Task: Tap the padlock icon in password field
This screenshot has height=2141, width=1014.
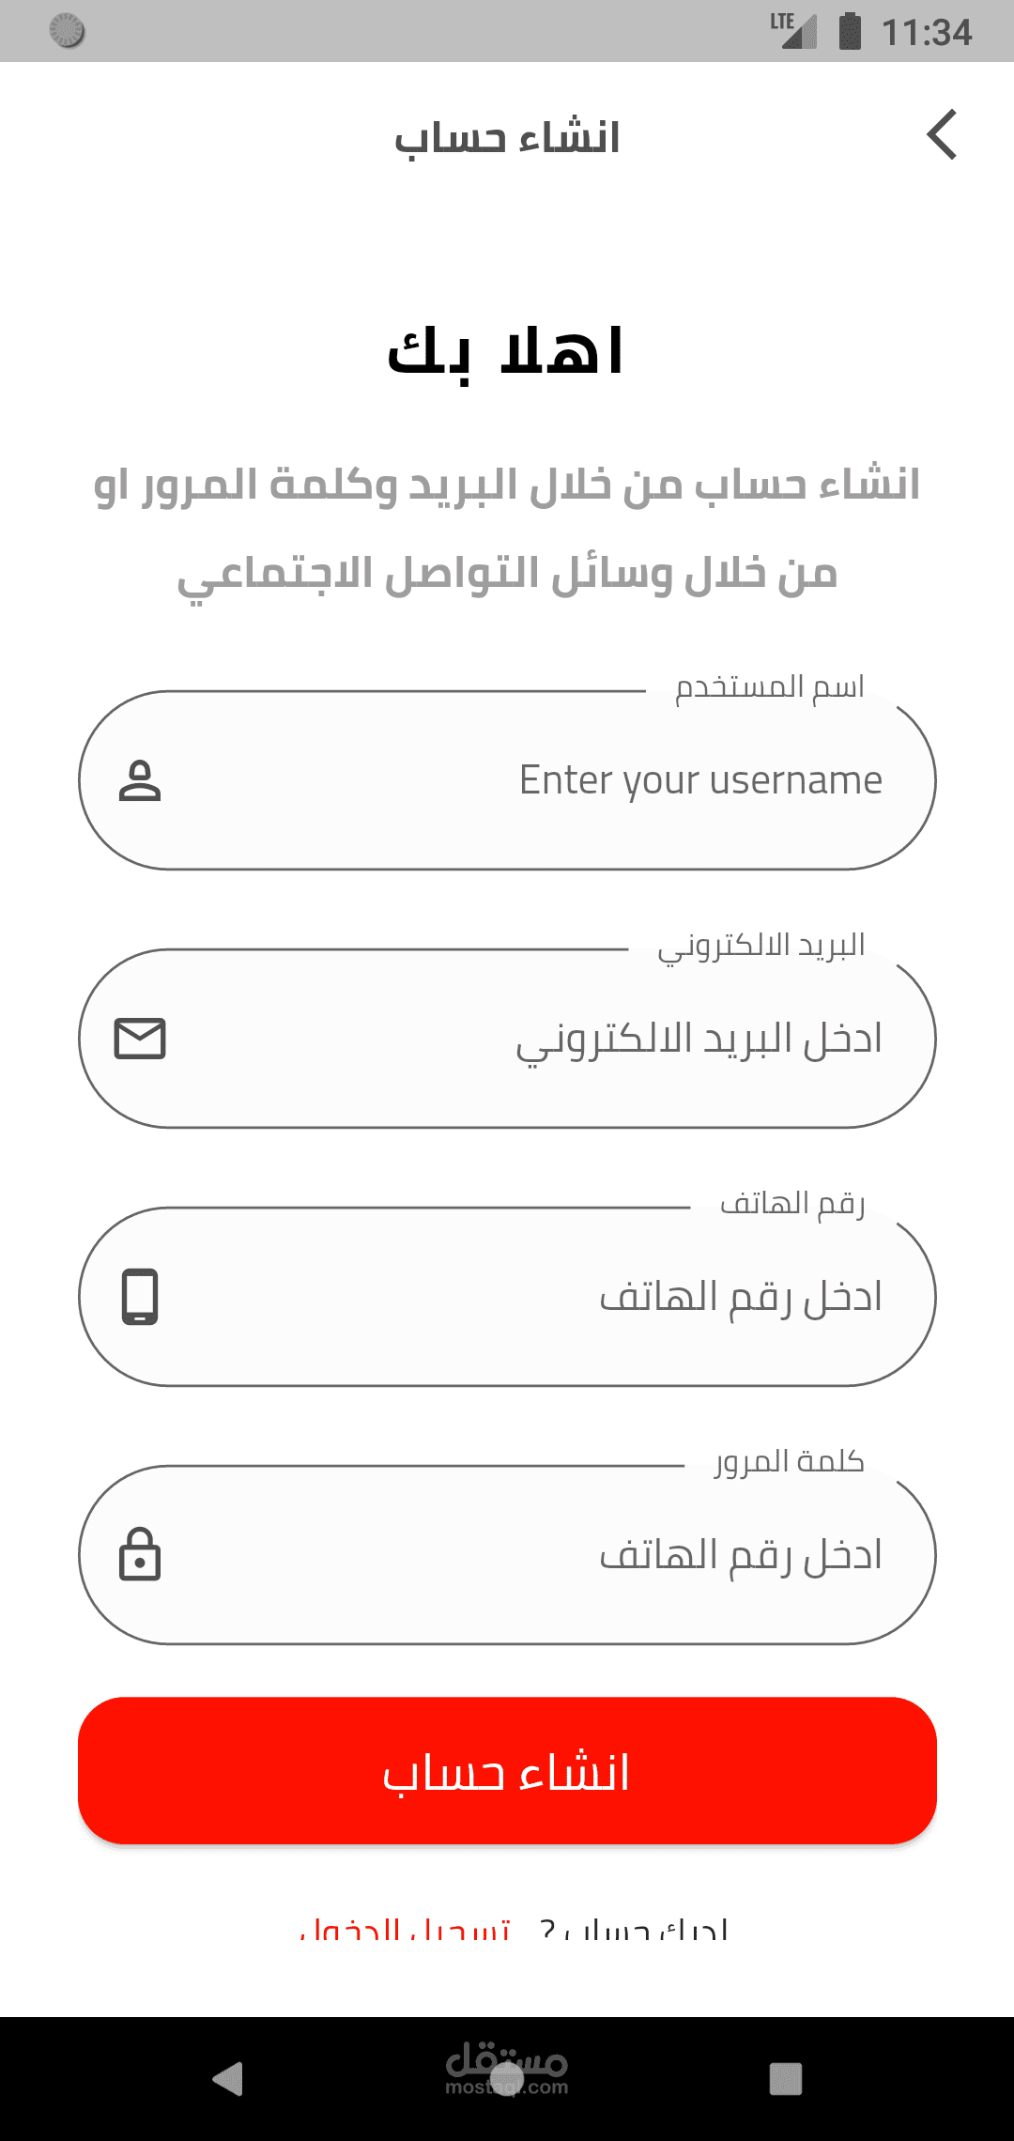Action: pyautogui.click(x=140, y=1555)
